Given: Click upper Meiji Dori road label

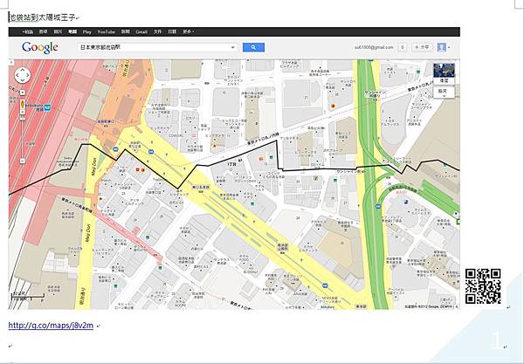Looking at the screenshot, I should click(94, 165).
